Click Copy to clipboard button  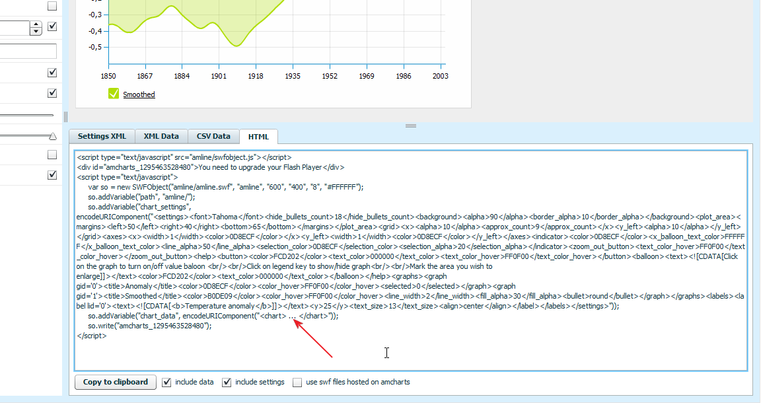point(116,382)
